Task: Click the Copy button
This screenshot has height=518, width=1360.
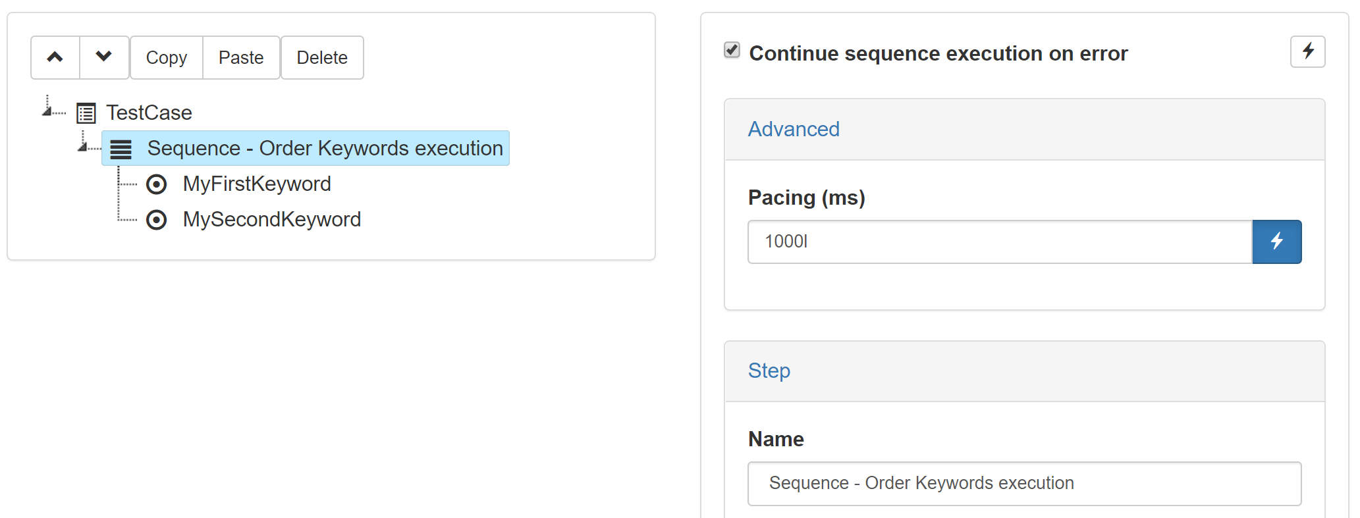Action: (x=166, y=57)
